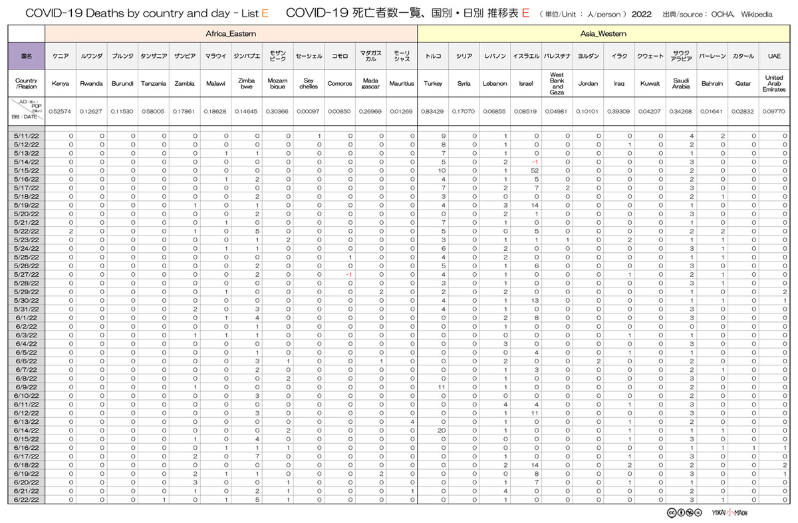798x523 pixels.
Task: Select the Tanzania column header
Action: click(x=154, y=84)
